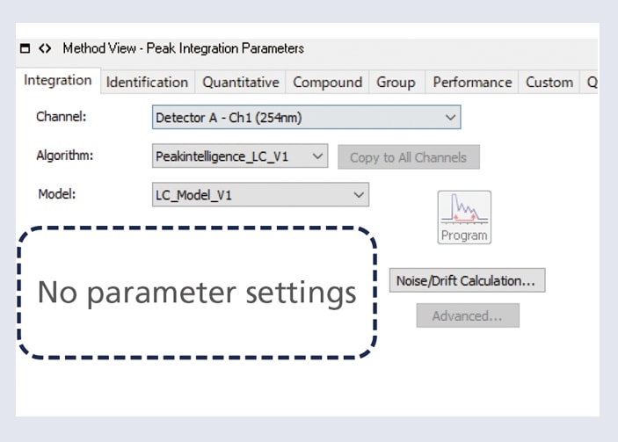This screenshot has height=442, width=618.
Task: Click the No parameter settings area
Action: (x=197, y=293)
